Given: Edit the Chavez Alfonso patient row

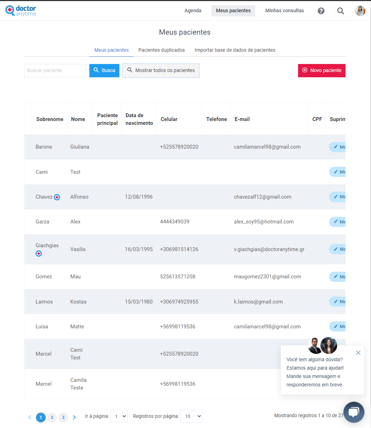Looking at the screenshot, I should pos(337,197).
